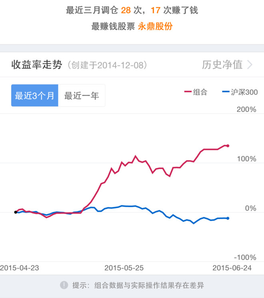The height and width of the screenshot is (298, 264).
Task: Click the red end dot of the 组合 line
Action: pyautogui.click(x=228, y=146)
